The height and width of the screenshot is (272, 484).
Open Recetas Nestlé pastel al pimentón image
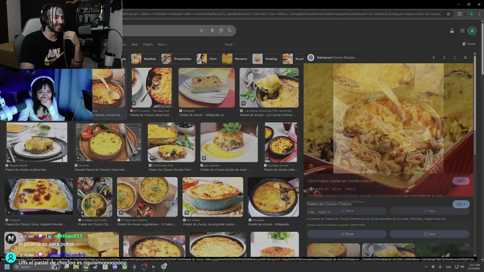[37, 142]
